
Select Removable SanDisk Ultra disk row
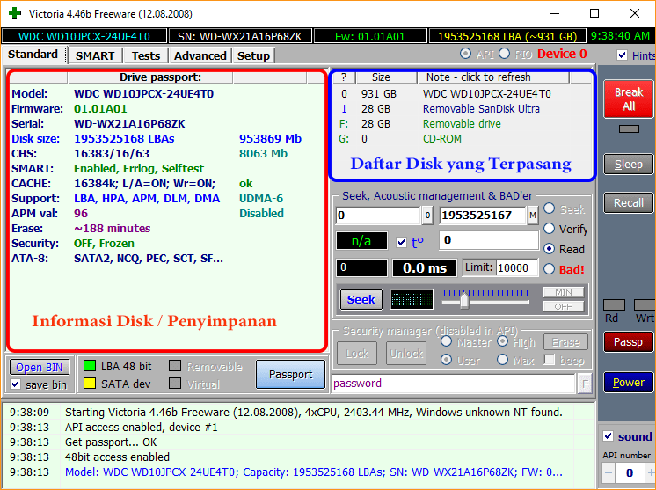click(x=462, y=109)
